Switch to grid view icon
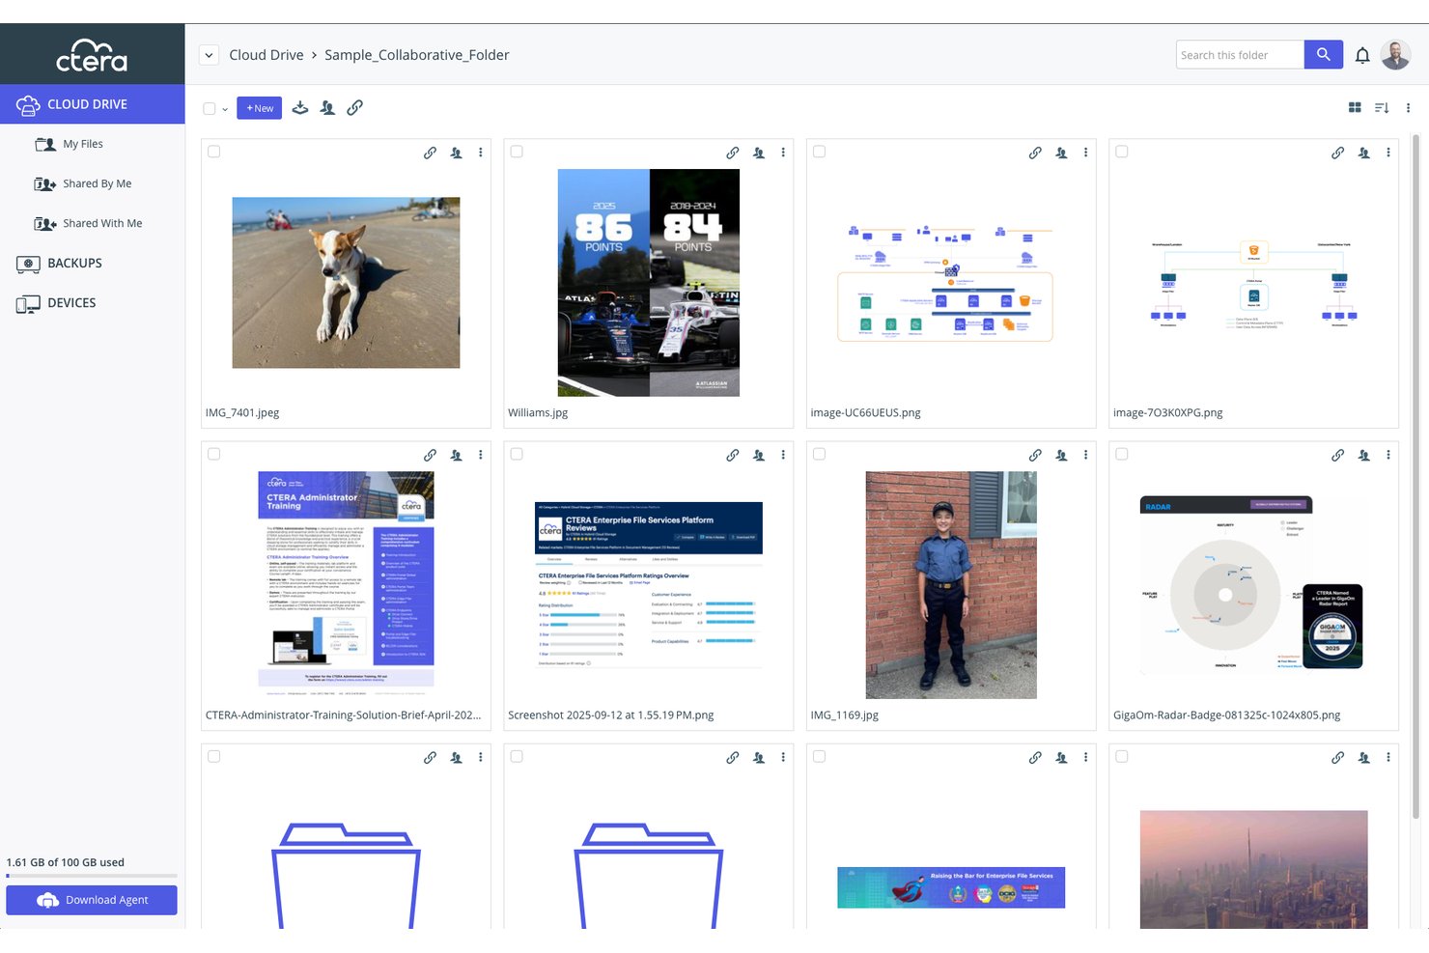1429x953 pixels. [x=1355, y=108]
